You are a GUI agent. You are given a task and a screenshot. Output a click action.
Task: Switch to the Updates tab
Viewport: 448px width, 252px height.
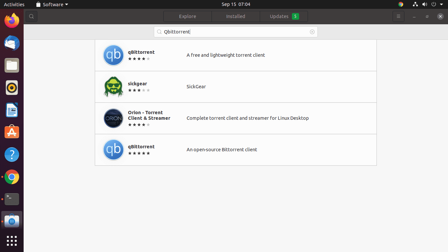tap(284, 16)
